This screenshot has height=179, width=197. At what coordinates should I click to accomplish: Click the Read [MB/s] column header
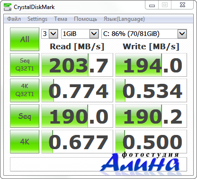[77, 46]
